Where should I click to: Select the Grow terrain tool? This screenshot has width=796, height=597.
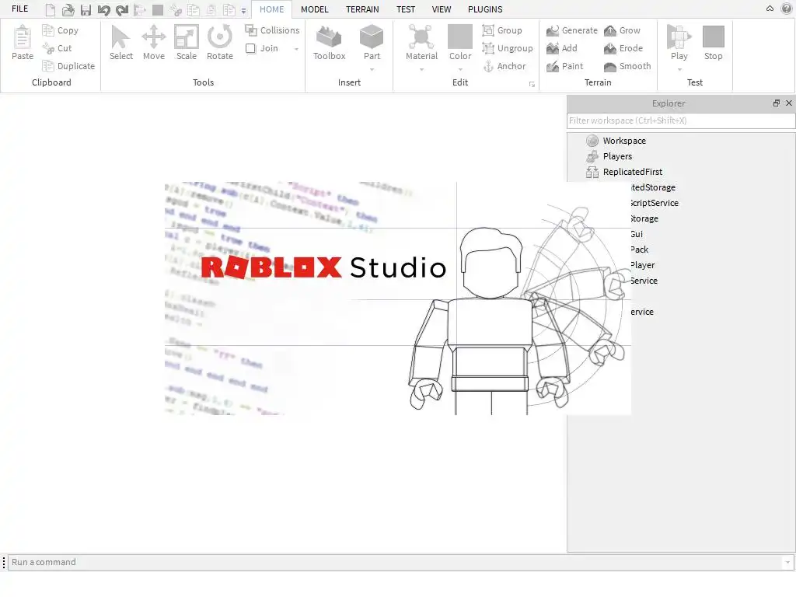click(622, 30)
